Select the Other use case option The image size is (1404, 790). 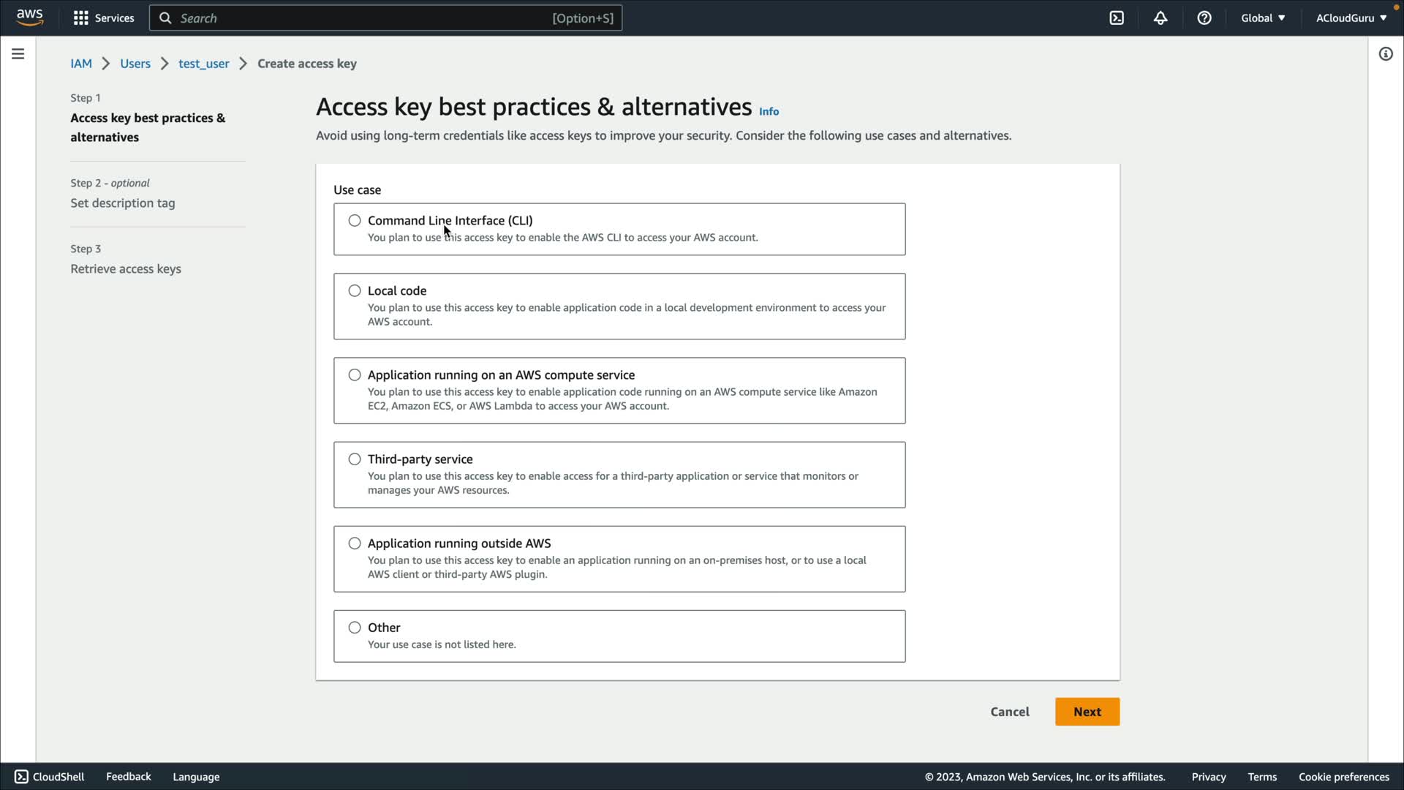(x=355, y=628)
